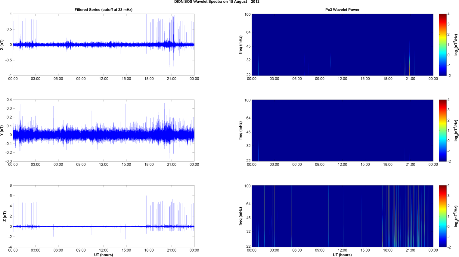
Task: Click the DIONISOS Wavelet Spectra figure title
Action: click(217, 2)
